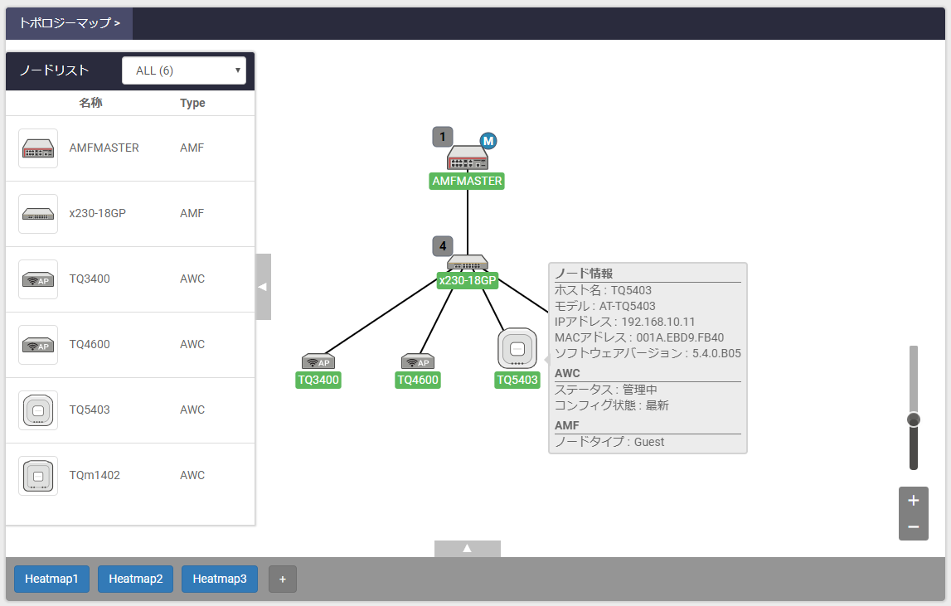Select the Heatmap3 button
The height and width of the screenshot is (606, 951).
[219, 579]
